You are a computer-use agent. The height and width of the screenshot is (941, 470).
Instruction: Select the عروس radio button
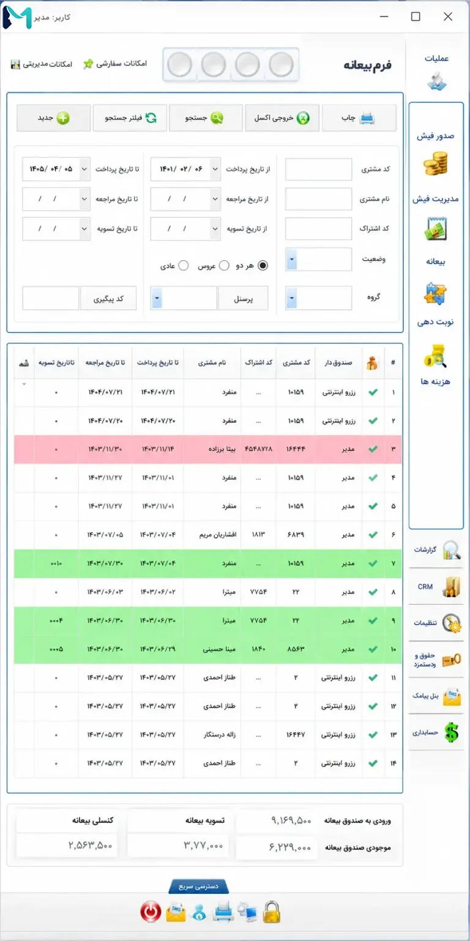(x=224, y=266)
